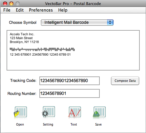Viewport: 146px width, 133px height.
Task: Expand the Intelligent Mail Barcode dropdown
Action: 77,22
